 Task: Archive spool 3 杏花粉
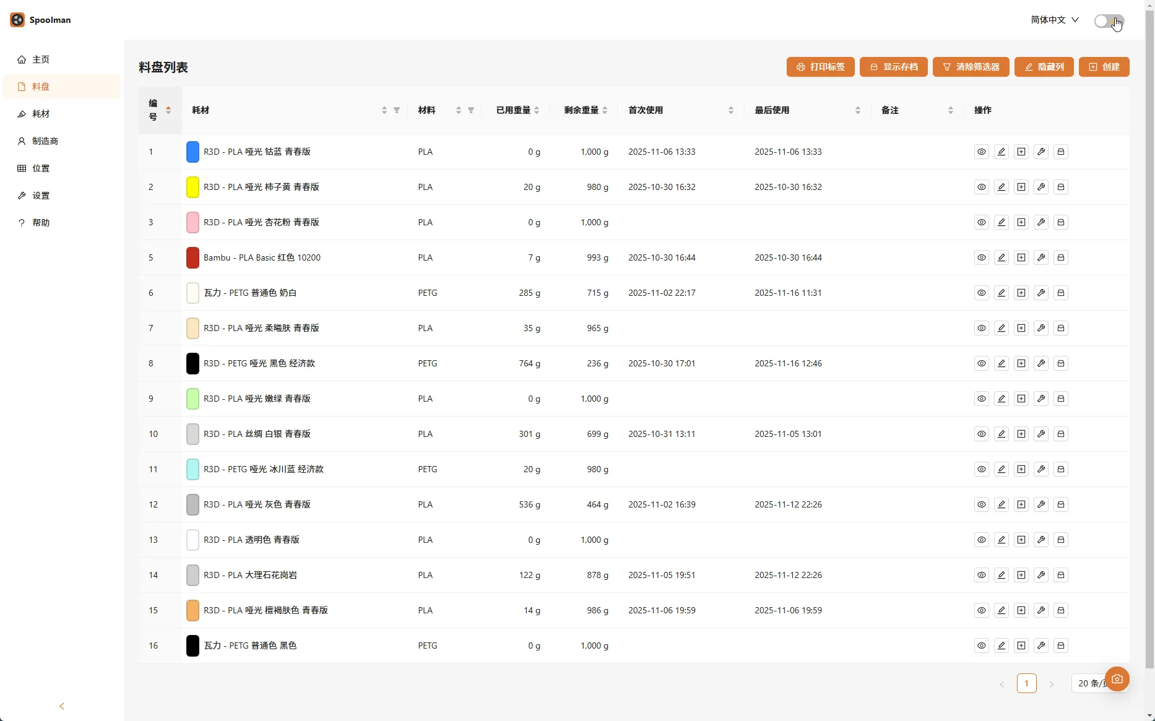[1061, 222]
